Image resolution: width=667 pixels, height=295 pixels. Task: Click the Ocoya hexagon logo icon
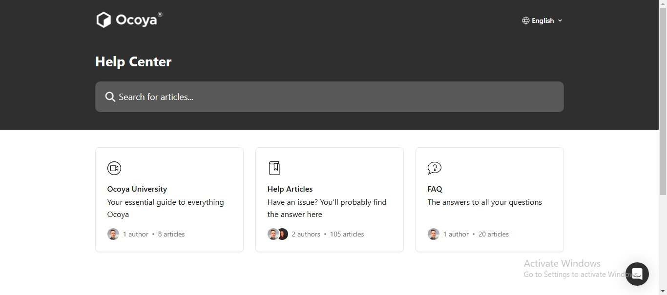104,20
